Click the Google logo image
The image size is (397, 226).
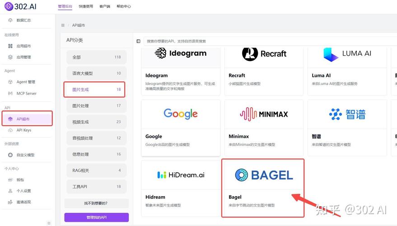tap(181, 114)
